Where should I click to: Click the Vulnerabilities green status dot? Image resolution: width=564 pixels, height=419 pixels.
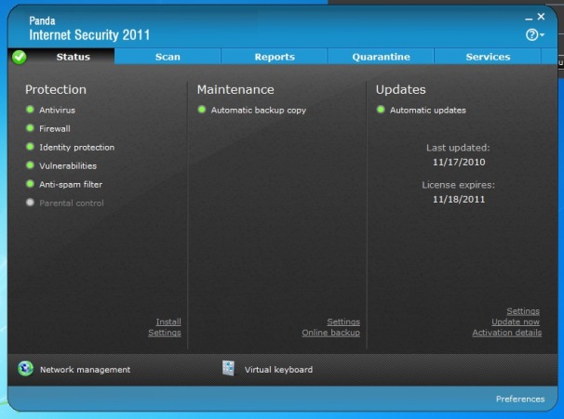(x=30, y=165)
